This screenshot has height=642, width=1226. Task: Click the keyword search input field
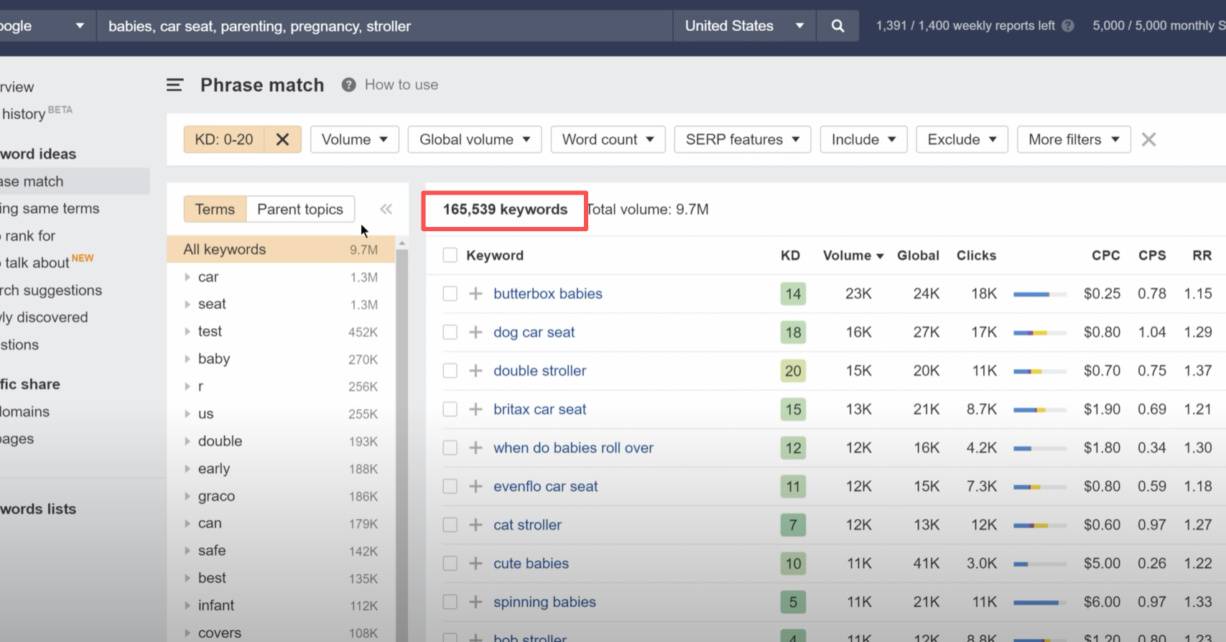click(x=384, y=26)
